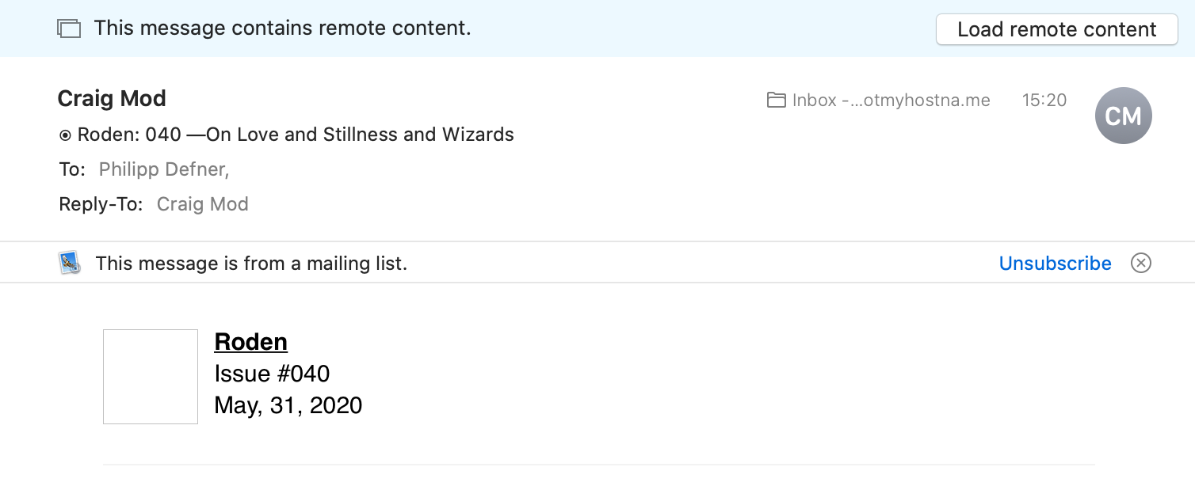This screenshot has height=486, width=1195.
Task: Click the remote content banner icon
Action: [x=70, y=29]
